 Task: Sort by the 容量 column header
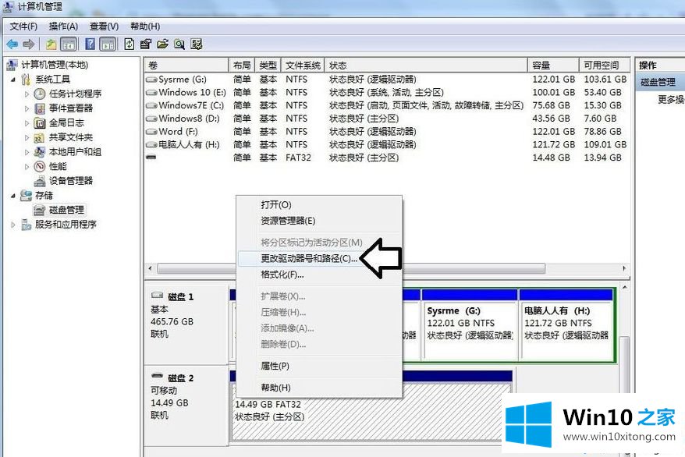coord(553,66)
